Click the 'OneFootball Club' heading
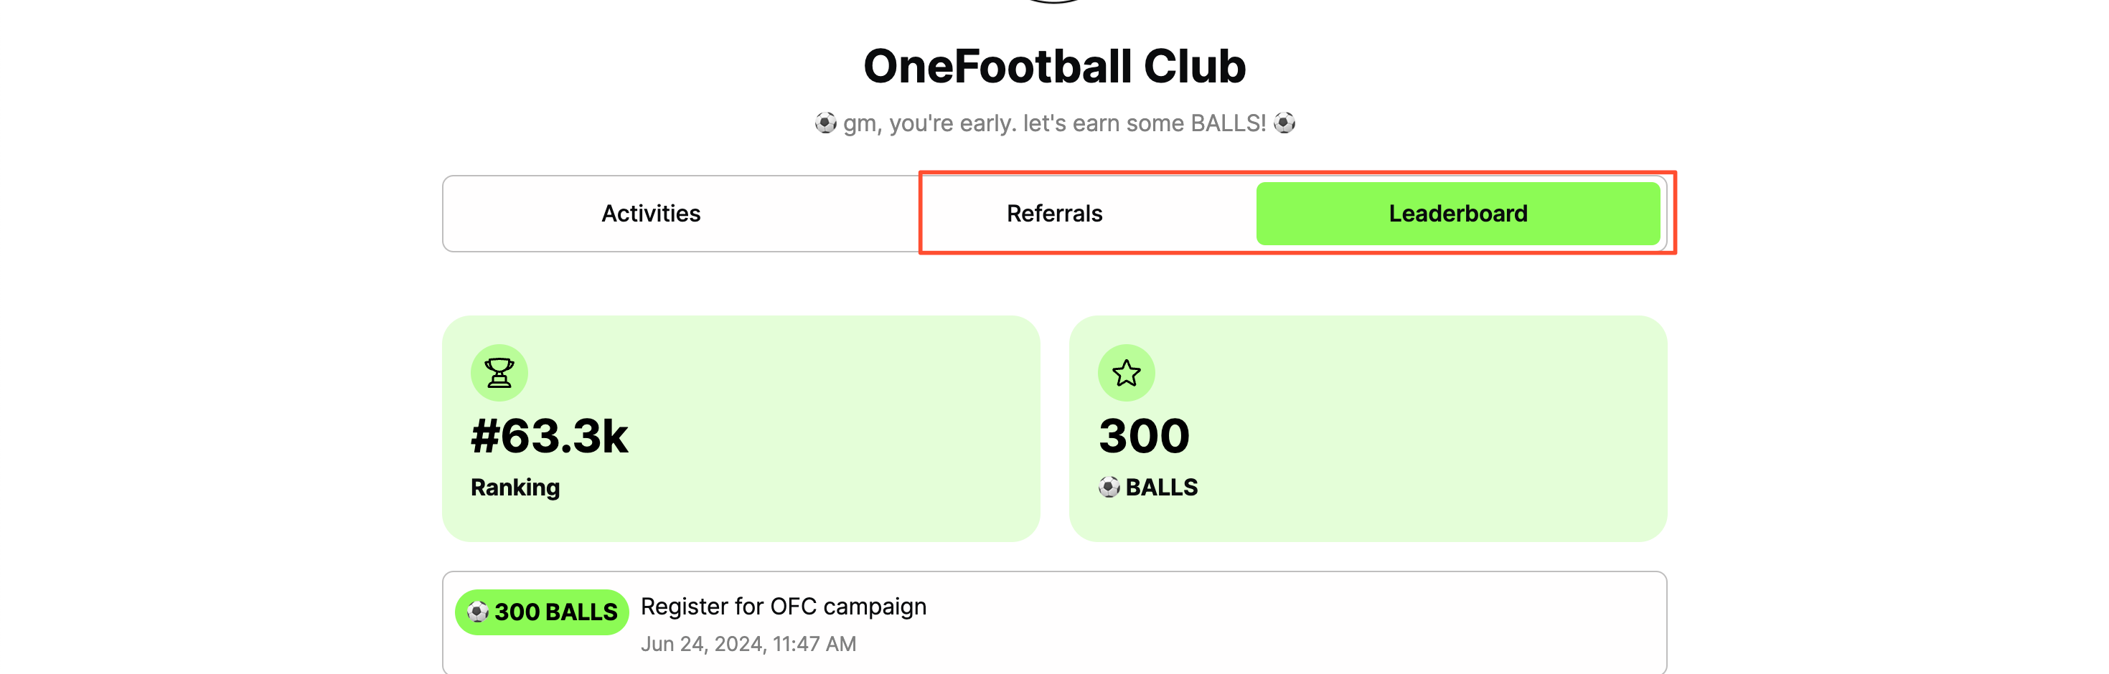The image size is (2109, 674). coord(1055,66)
